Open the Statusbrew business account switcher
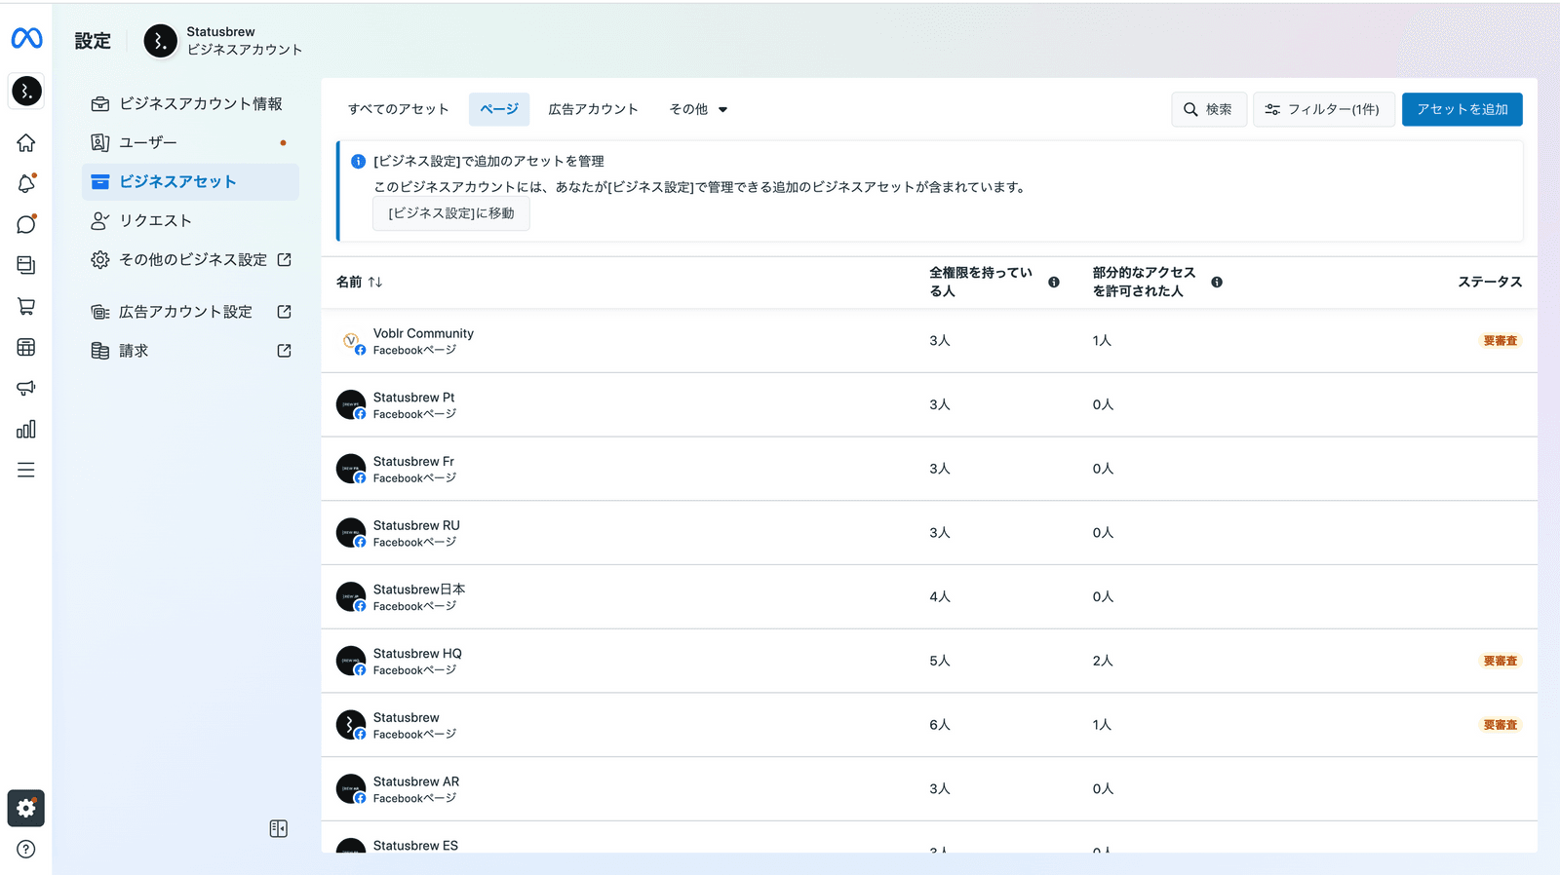This screenshot has width=1560, height=875. point(223,41)
